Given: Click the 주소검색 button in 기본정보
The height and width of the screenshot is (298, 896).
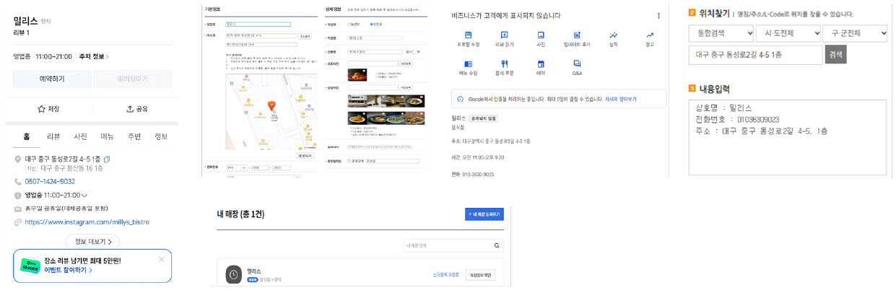Looking at the screenshot, I should 305,35.
